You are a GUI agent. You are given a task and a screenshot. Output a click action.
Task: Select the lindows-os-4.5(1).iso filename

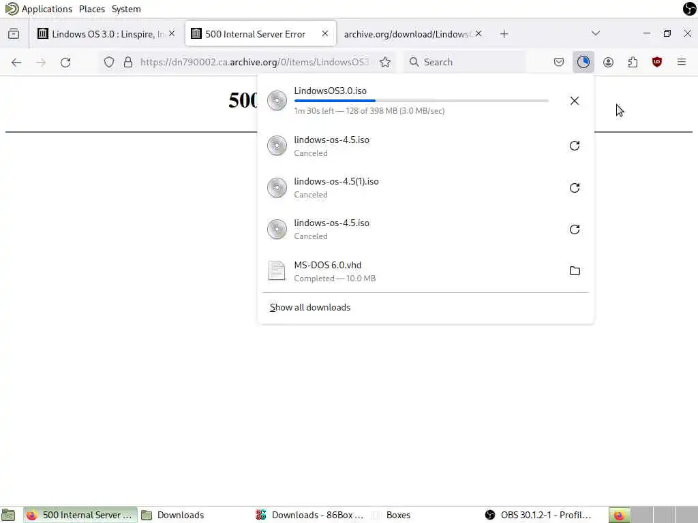(x=336, y=181)
